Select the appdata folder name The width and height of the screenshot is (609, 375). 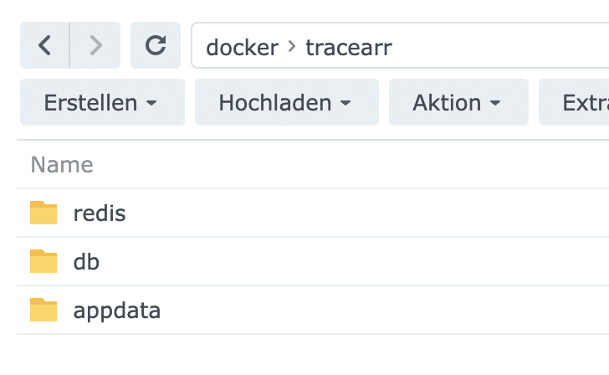[x=117, y=311]
